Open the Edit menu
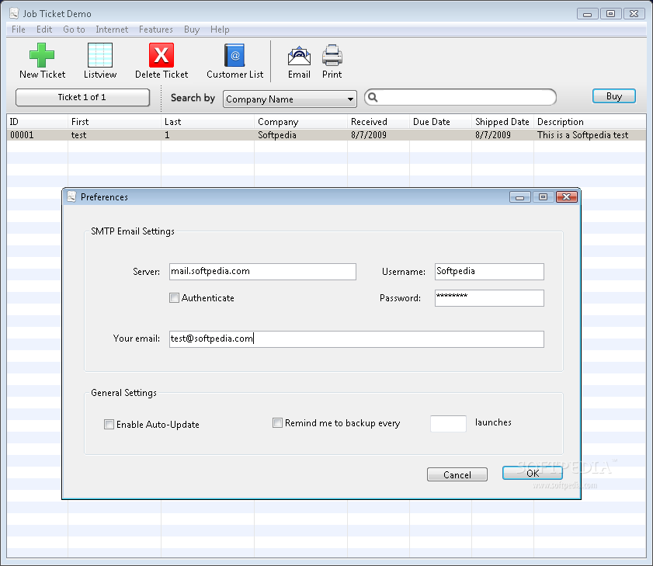The width and height of the screenshot is (653, 566). [44, 30]
